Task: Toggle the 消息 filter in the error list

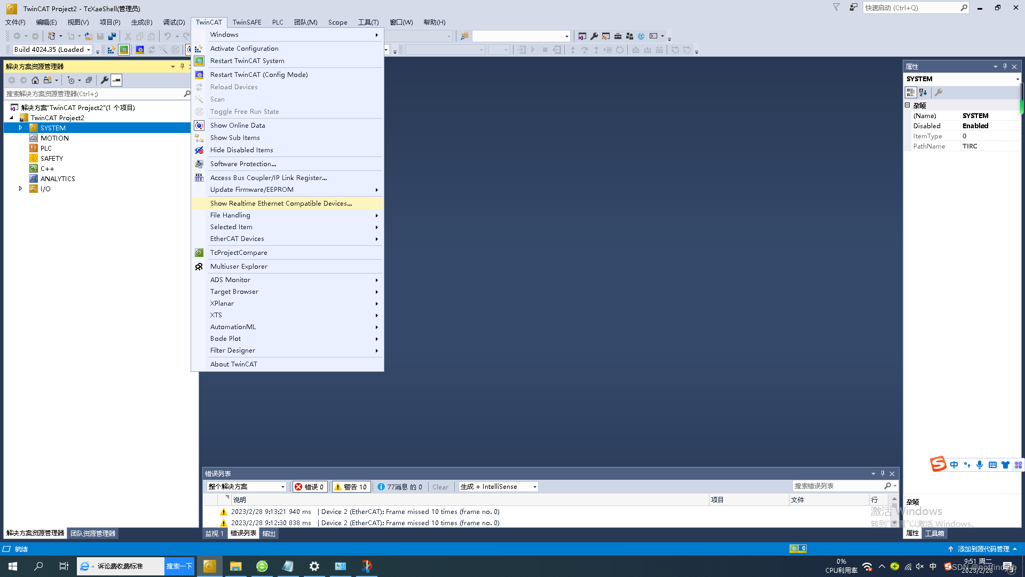Action: 400,486
